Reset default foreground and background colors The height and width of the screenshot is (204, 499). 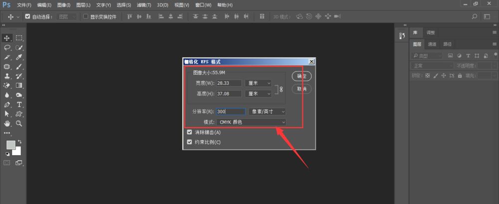[x=7, y=154]
